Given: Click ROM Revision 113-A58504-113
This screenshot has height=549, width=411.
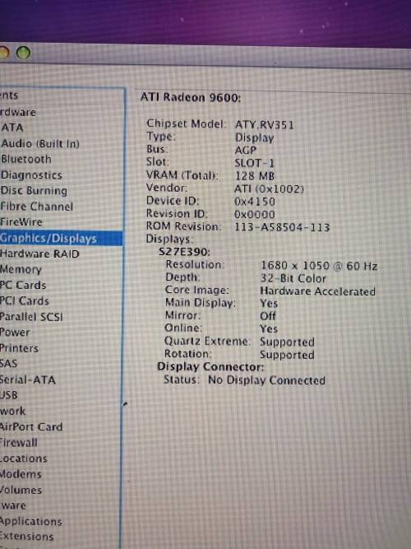Looking at the screenshot, I should point(282,227).
